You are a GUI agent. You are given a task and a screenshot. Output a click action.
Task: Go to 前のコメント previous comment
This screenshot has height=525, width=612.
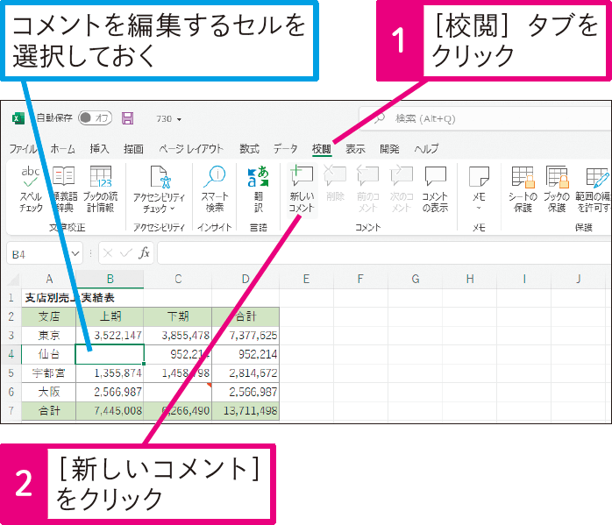(367, 189)
